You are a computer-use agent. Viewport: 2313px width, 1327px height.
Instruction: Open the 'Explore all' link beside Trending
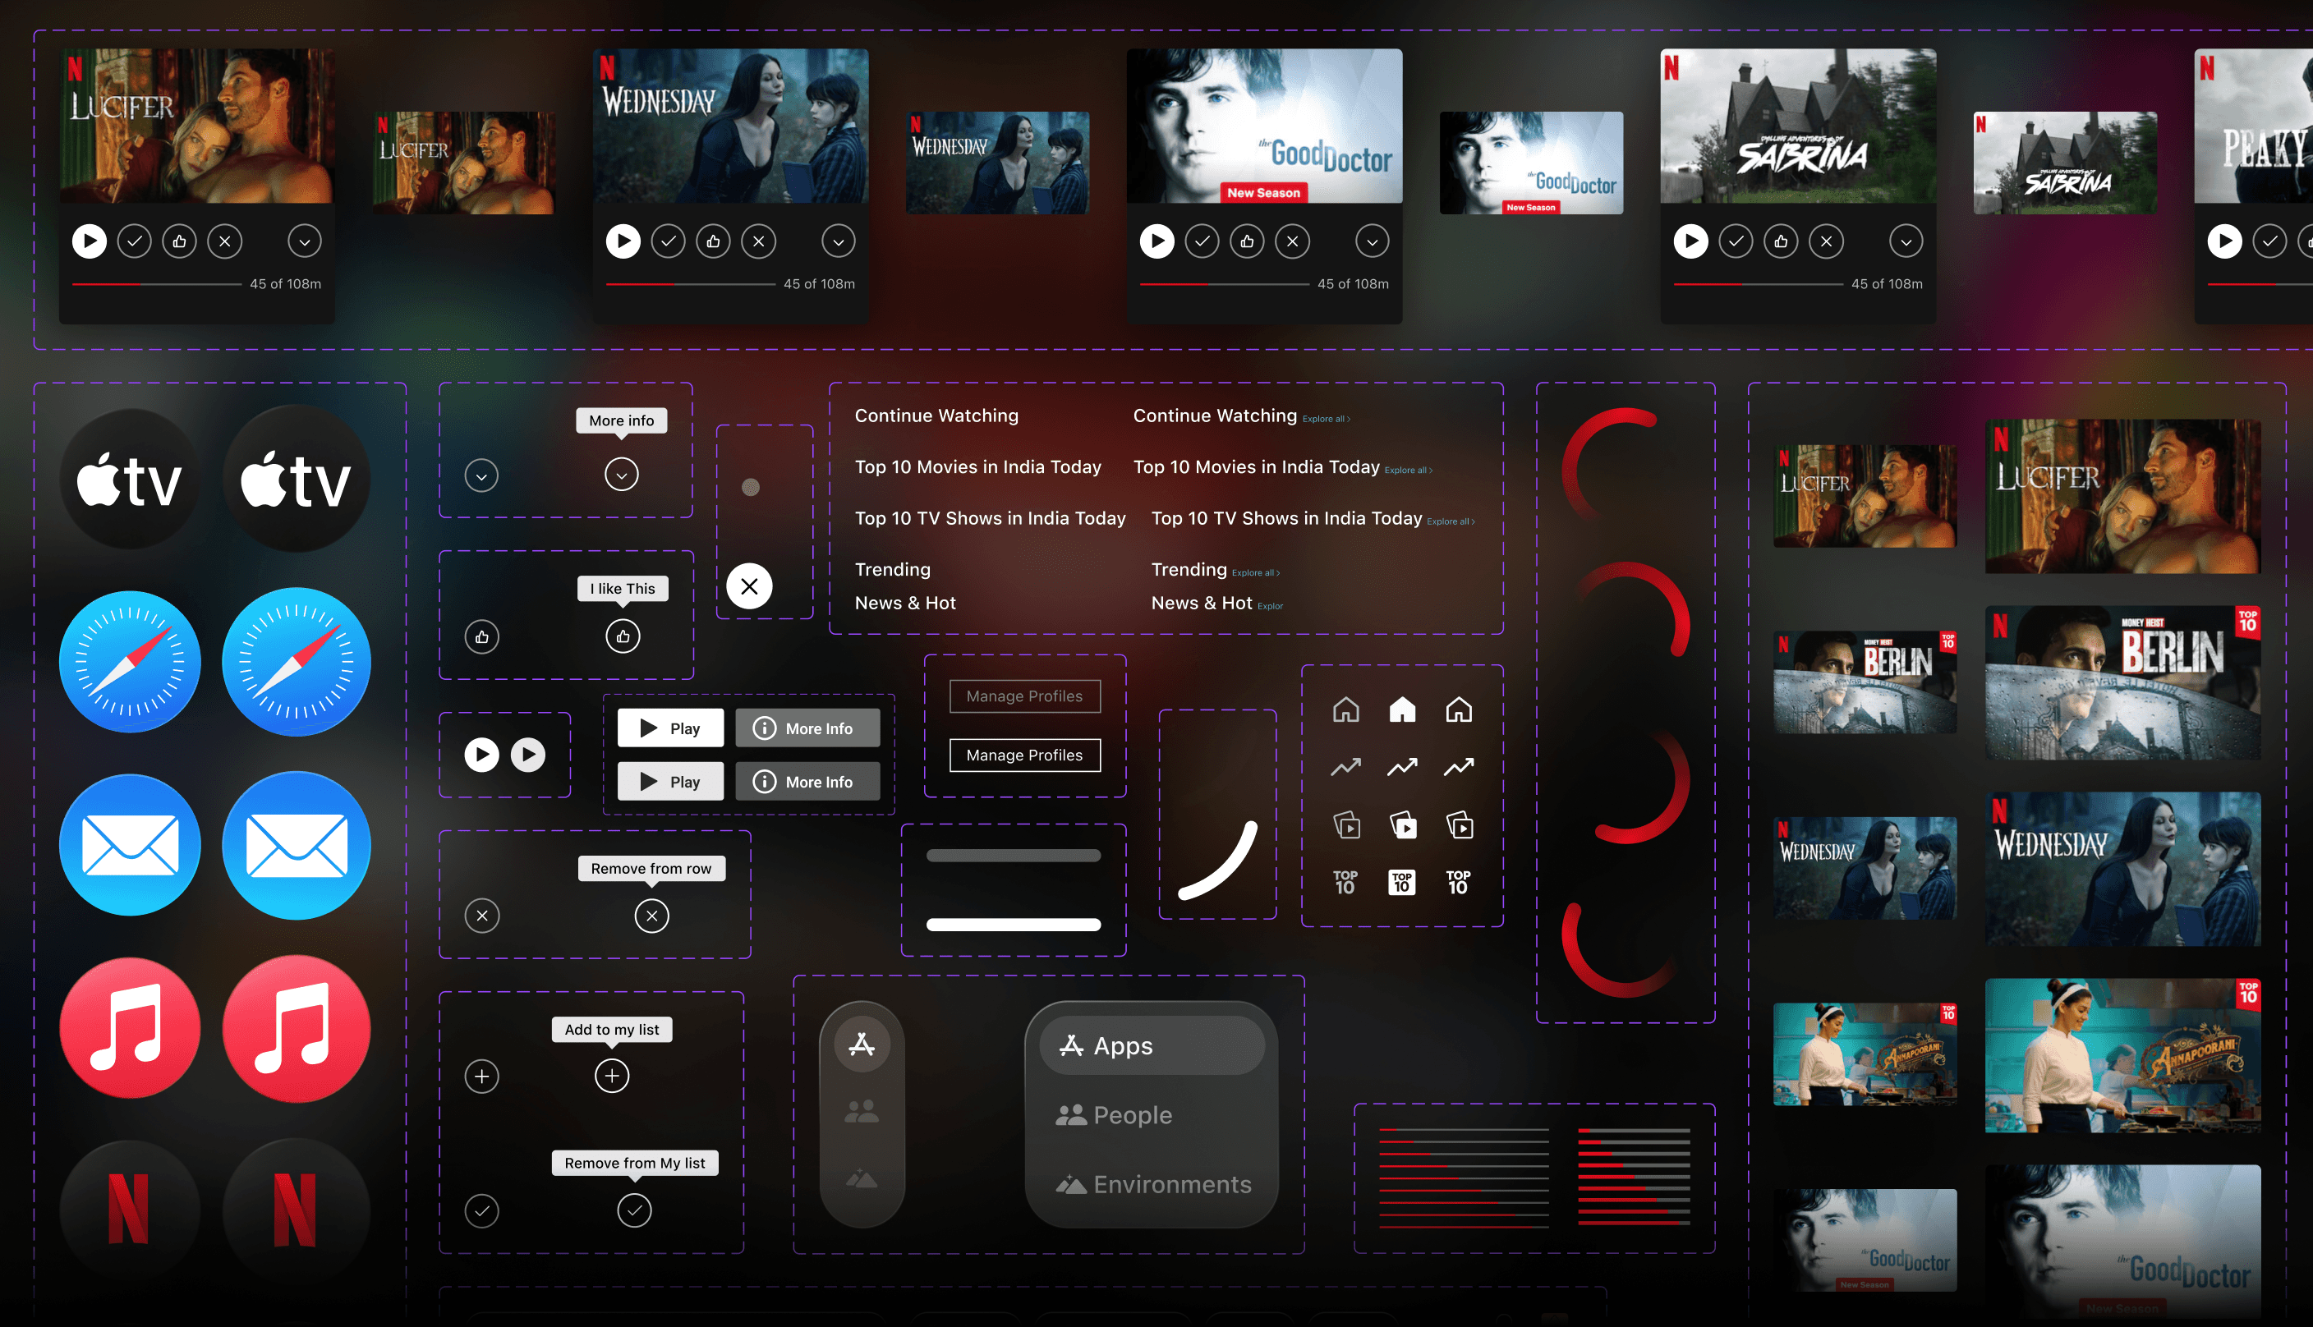[x=1256, y=573]
